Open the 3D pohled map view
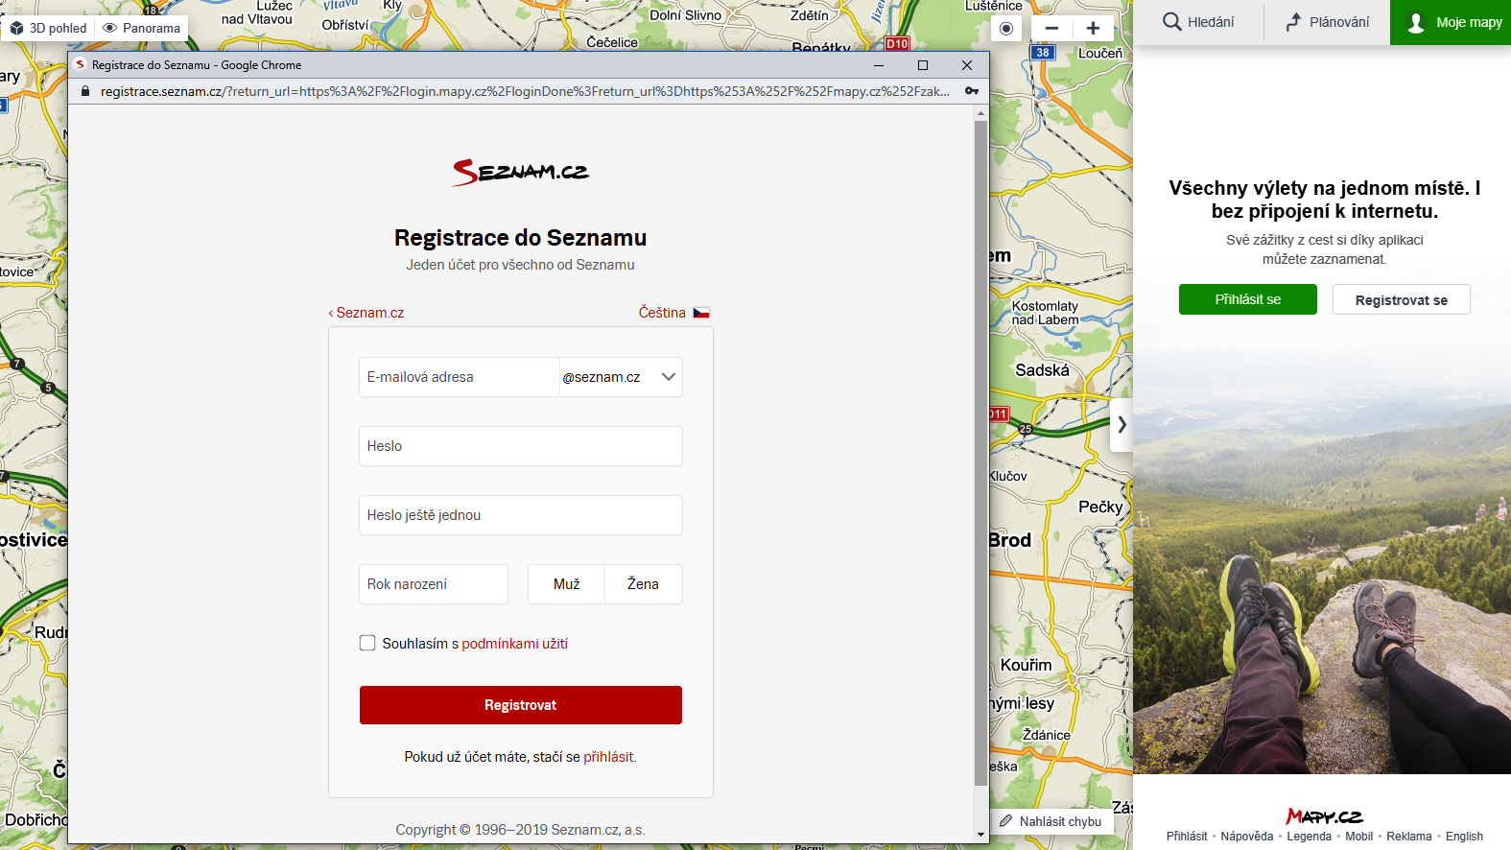Image resolution: width=1511 pixels, height=850 pixels. [x=48, y=28]
